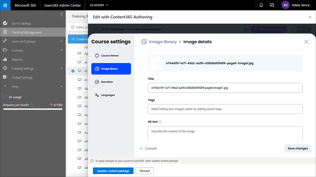Switch to the Course theme tab
Viewport: 316px width, 177px height.
point(110,56)
